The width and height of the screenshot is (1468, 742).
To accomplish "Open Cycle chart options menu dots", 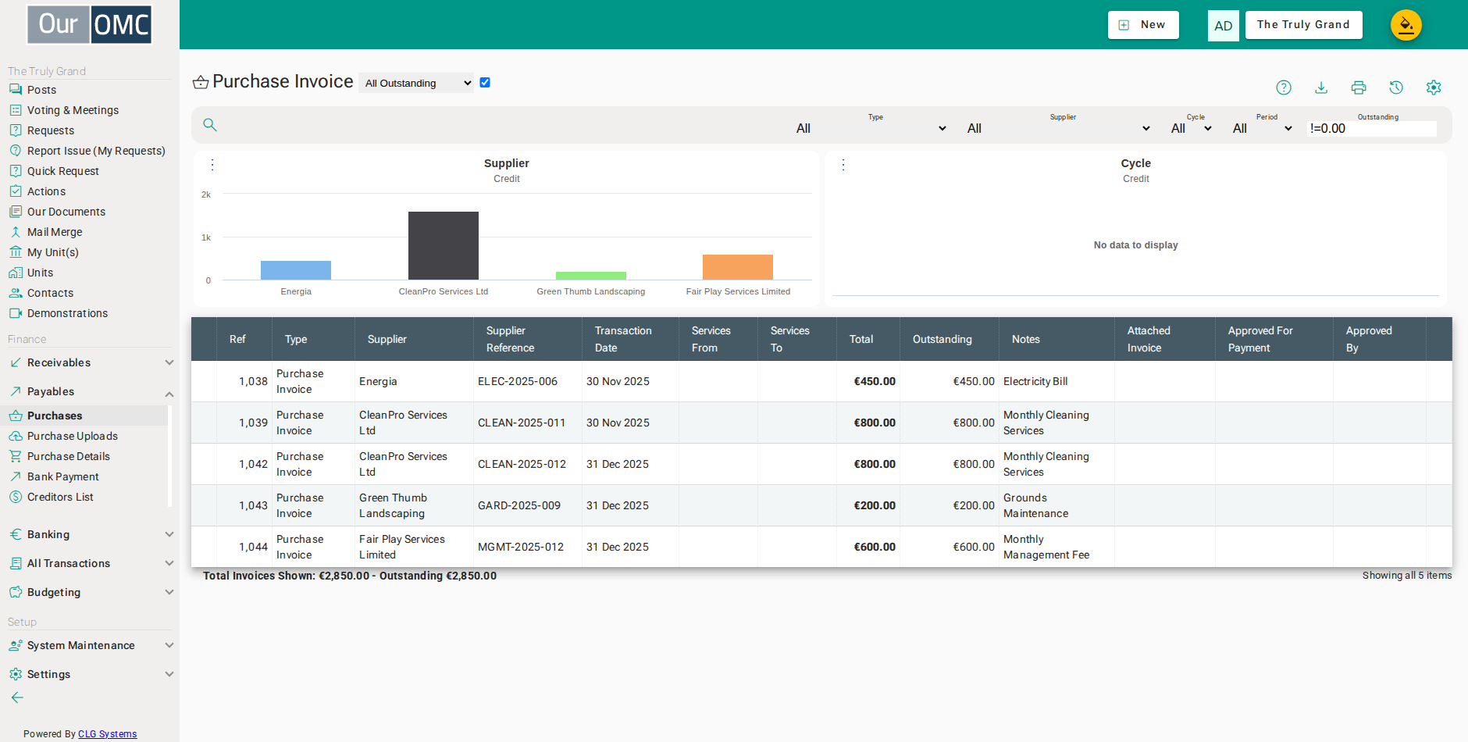I will [x=843, y=165].
